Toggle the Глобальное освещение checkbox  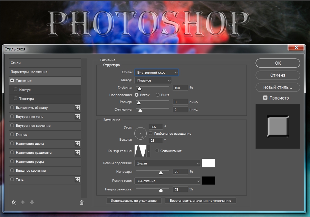[151, 133]
